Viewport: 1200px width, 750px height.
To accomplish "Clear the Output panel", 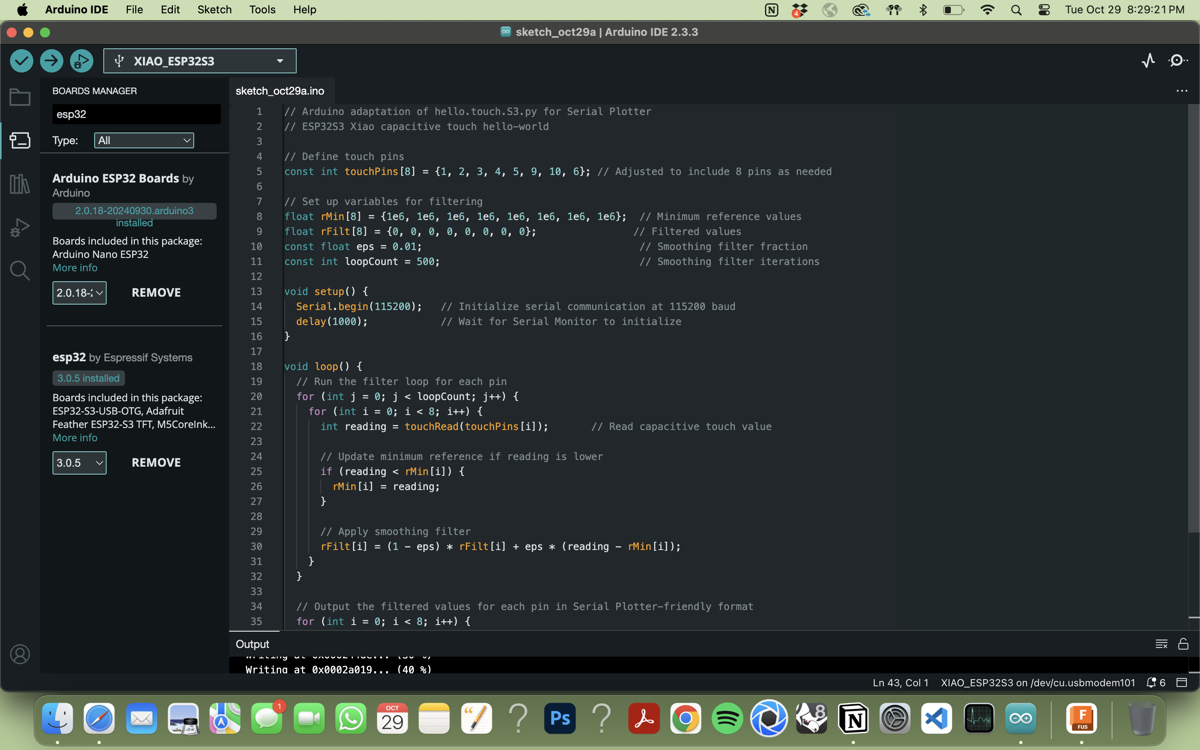I will click(x=1161, y=644).
